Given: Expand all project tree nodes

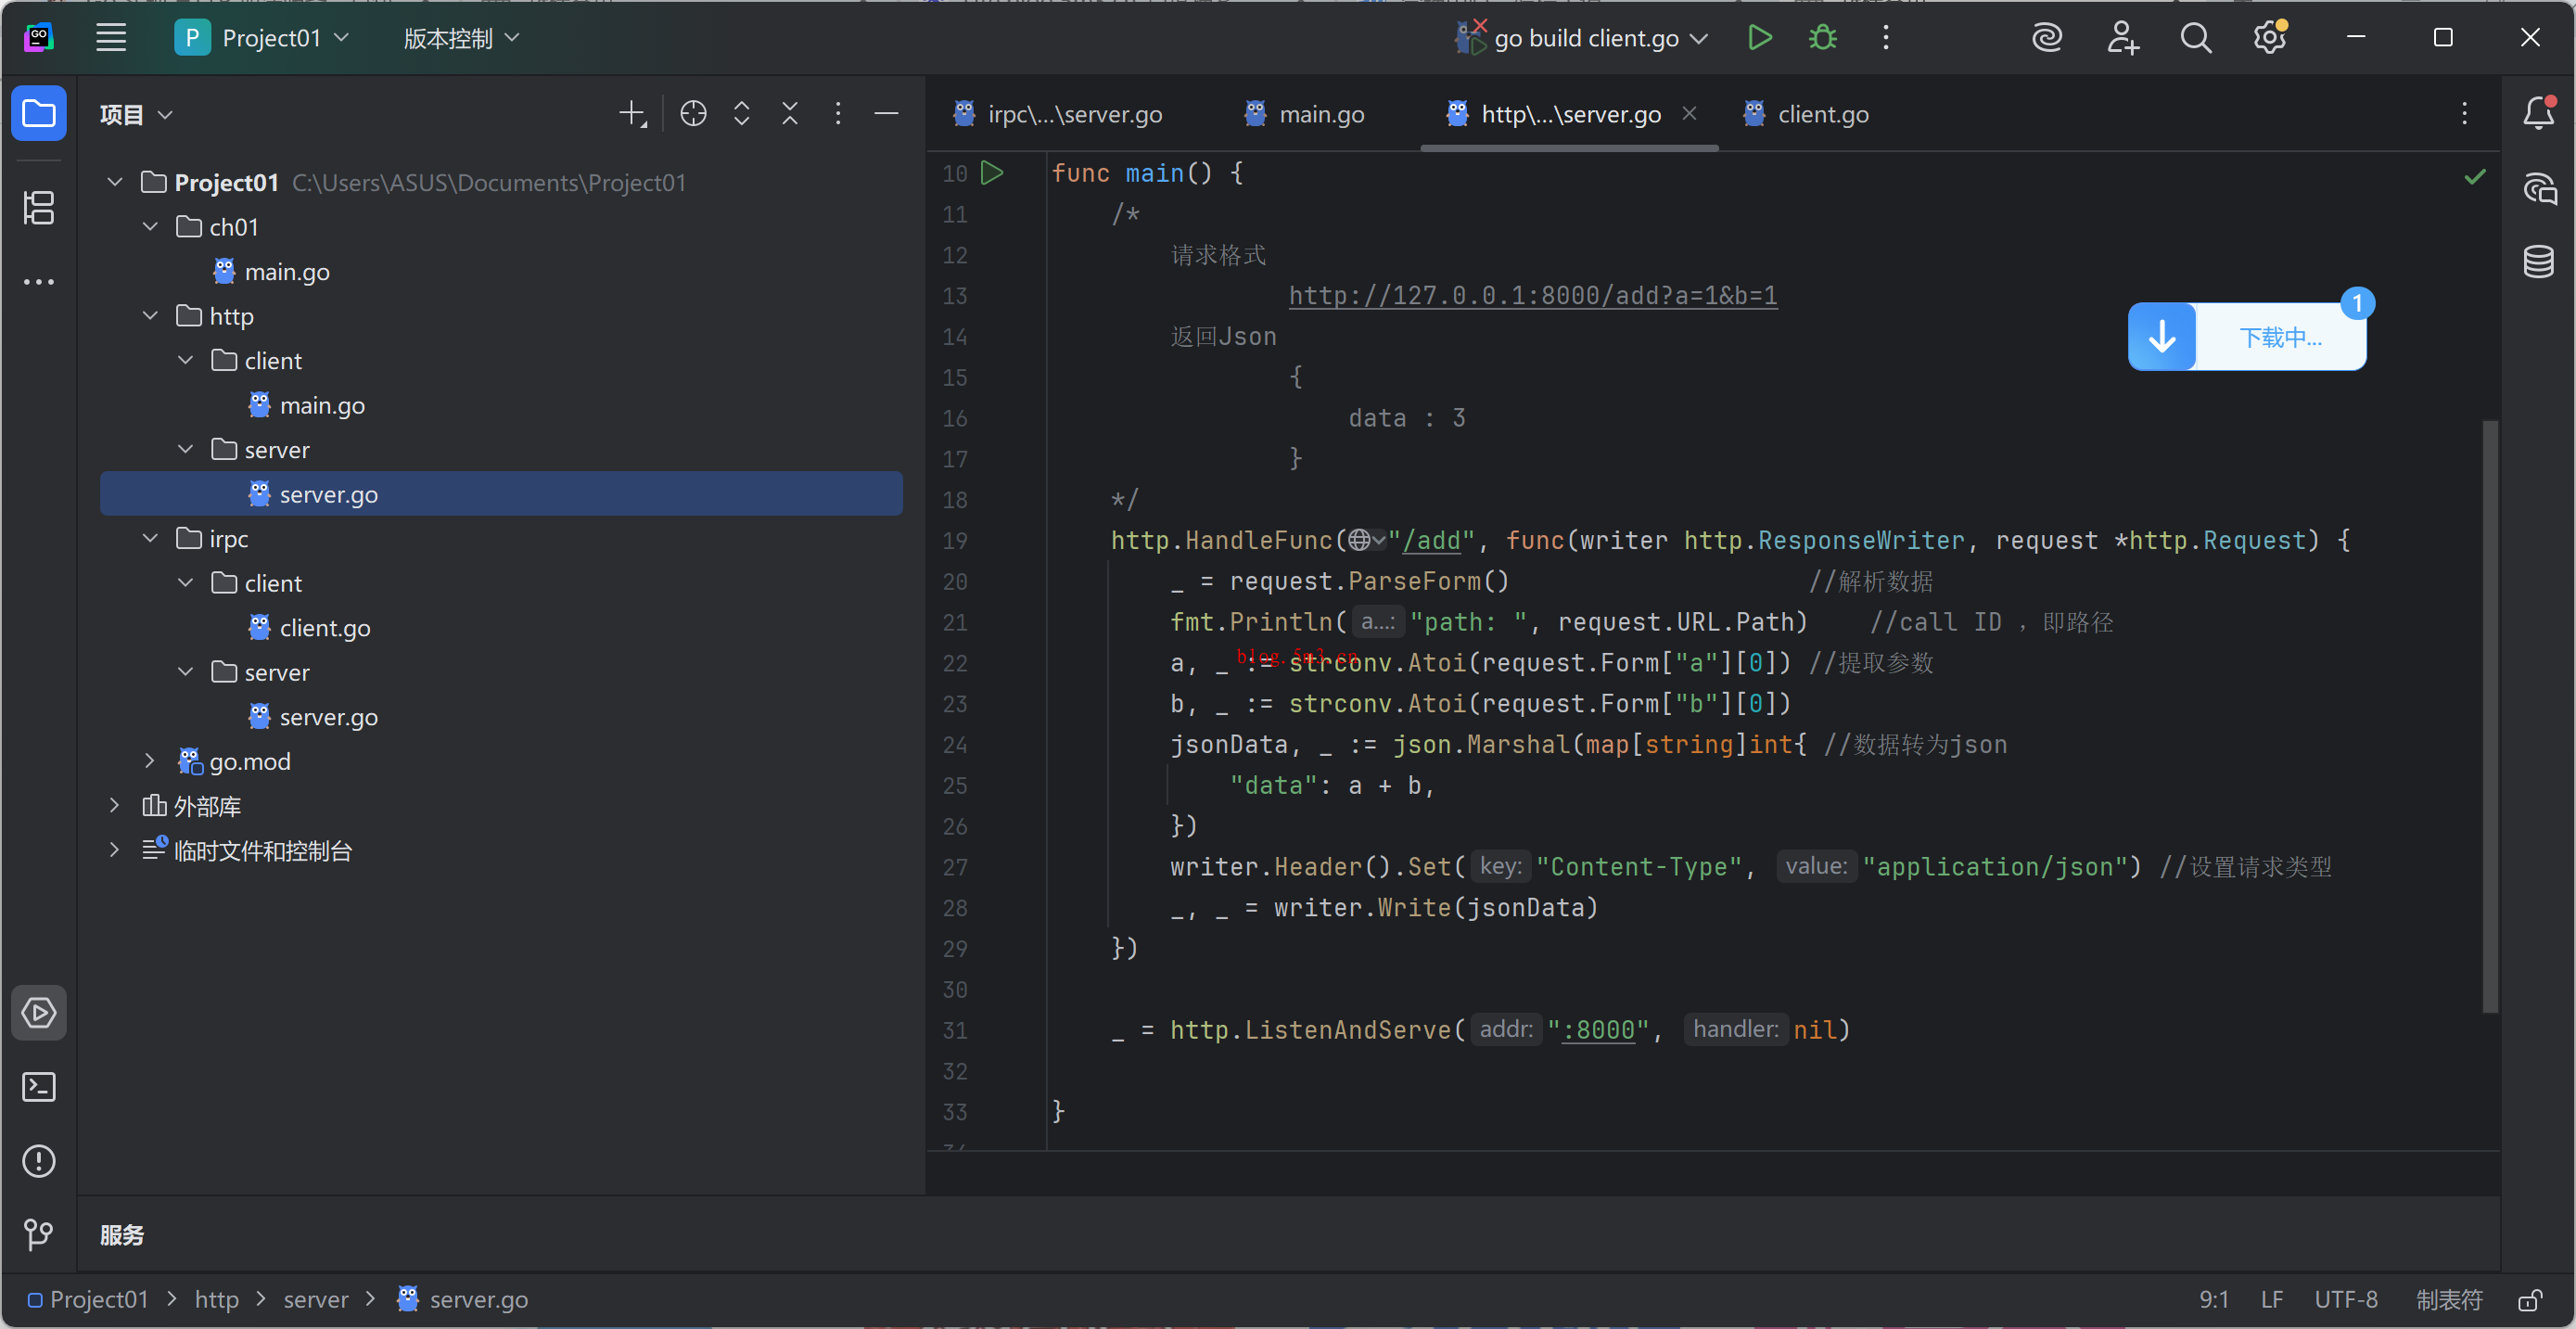Looking at the screenshot, I should coord(741,114).
